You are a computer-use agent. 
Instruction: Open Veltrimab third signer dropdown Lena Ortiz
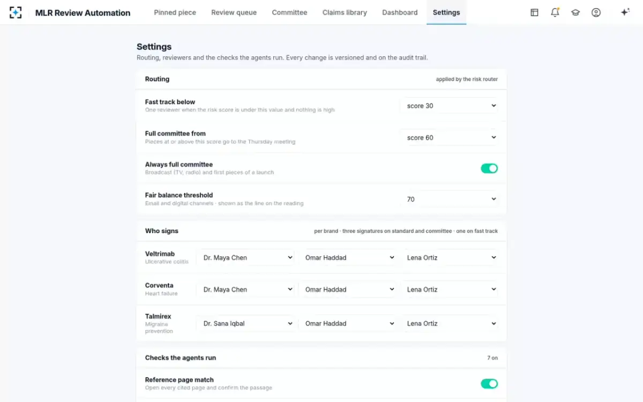(449, 258)
